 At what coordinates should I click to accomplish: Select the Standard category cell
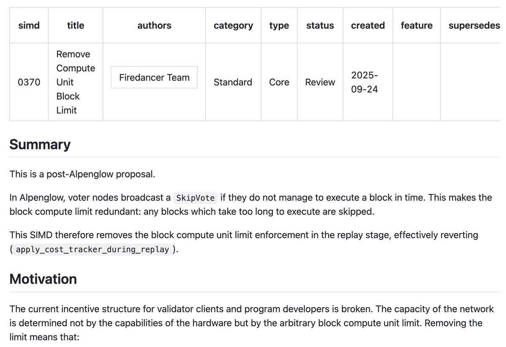click(233, 82)
